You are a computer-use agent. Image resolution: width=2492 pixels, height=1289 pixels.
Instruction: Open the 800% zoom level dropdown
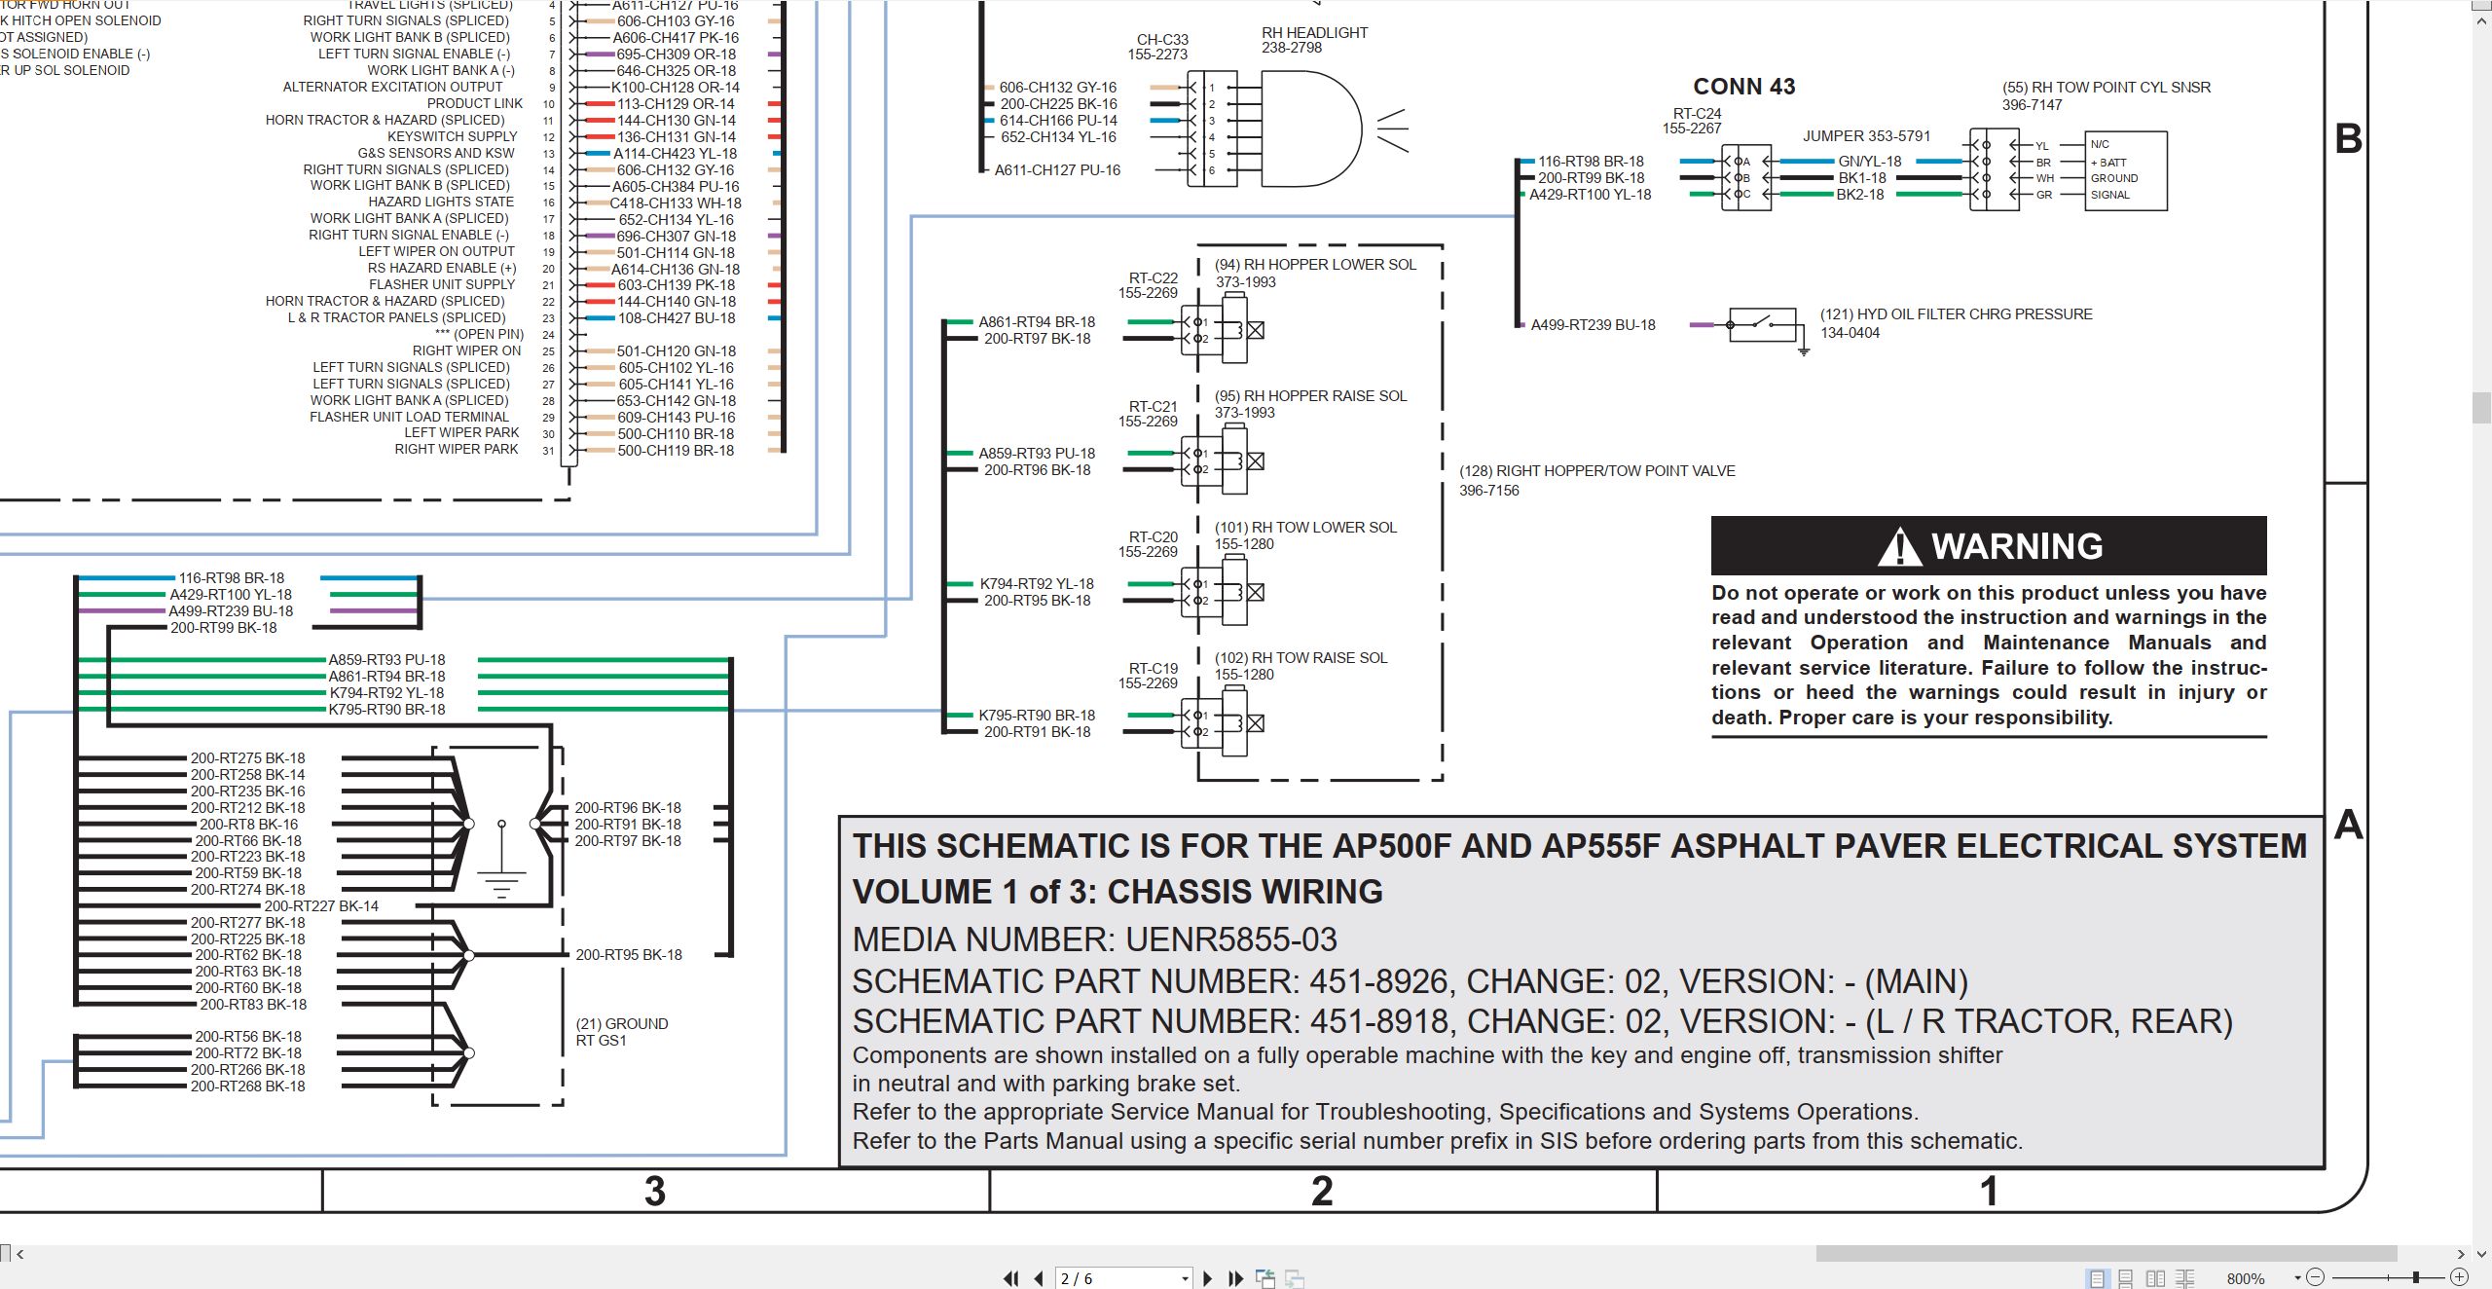[x=2297, y=1278]
